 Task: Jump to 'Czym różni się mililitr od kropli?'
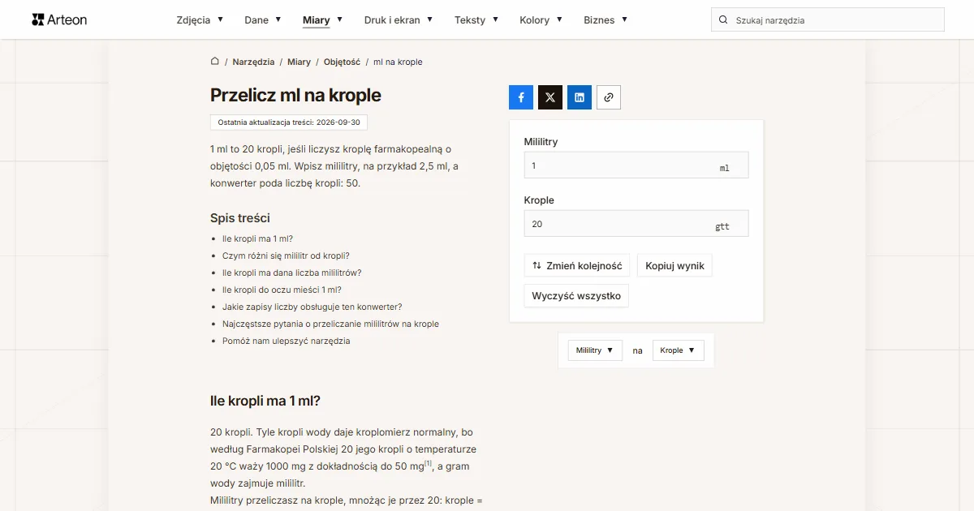(x=286, y=255)
